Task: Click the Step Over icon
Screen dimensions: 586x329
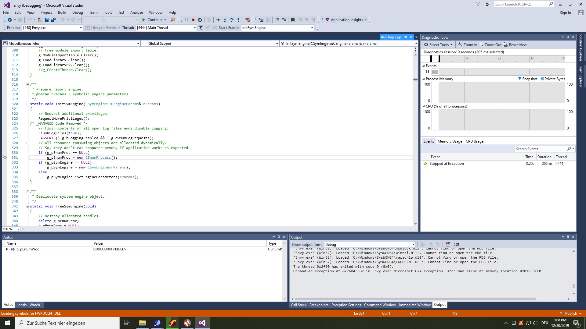Action: [x=232, y=20]
